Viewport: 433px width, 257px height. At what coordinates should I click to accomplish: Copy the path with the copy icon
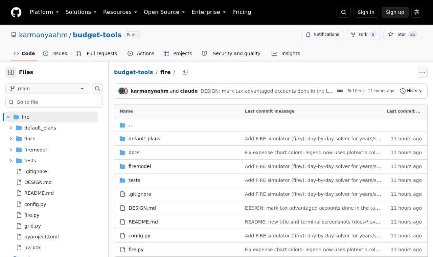tap(185, 72)
